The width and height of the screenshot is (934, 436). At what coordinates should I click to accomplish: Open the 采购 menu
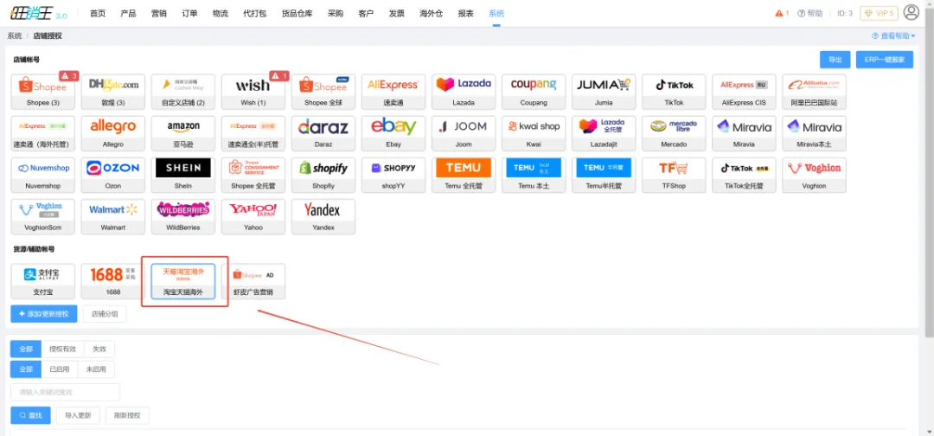[336, 13]
